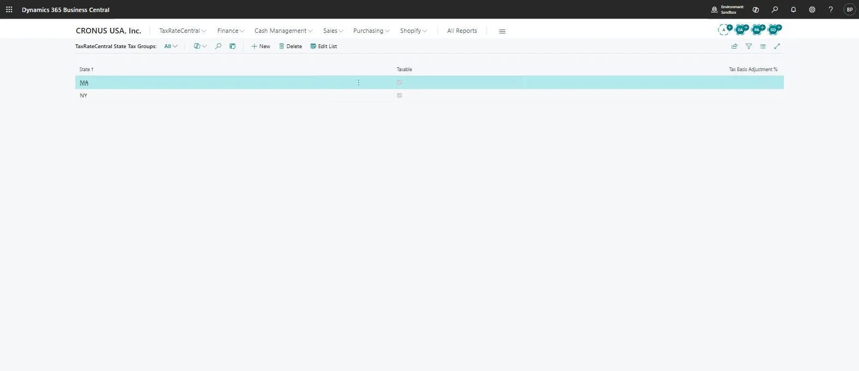
Task: Open the list layout options icon
Action: coord(763,47)
